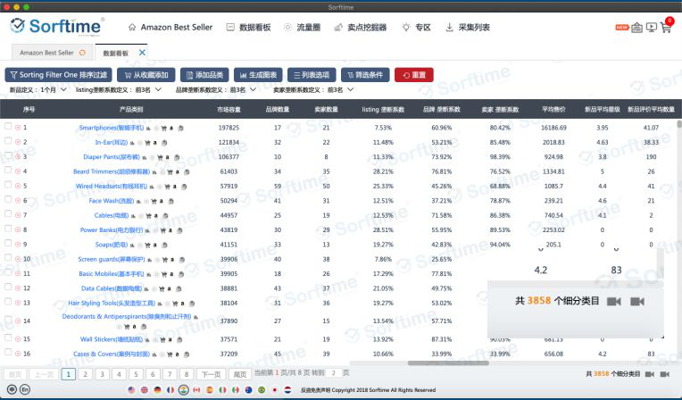The image size is (682, 400).
Task: Click the cart icon beside Smartphones row
Action: click(x=163, y=128)
